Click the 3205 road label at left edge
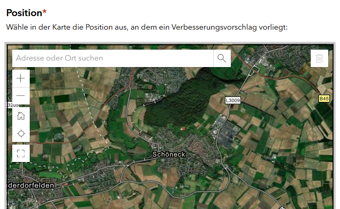The height and width of the screenshot is (209, 340). 13,105
